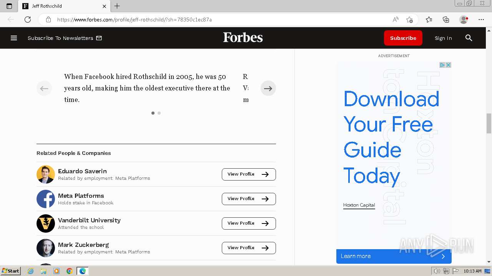Image resolution: width=492 pixels, height=276 pixels.
Task: Open browser profile avatar
Action: click(464, 20)
